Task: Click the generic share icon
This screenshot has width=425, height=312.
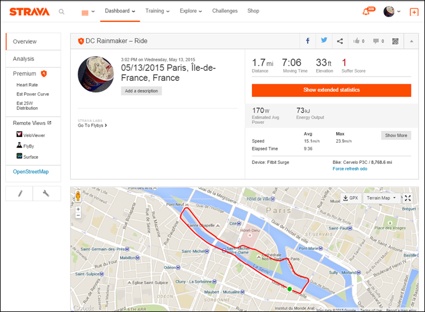Action: [x=340, y=41]
